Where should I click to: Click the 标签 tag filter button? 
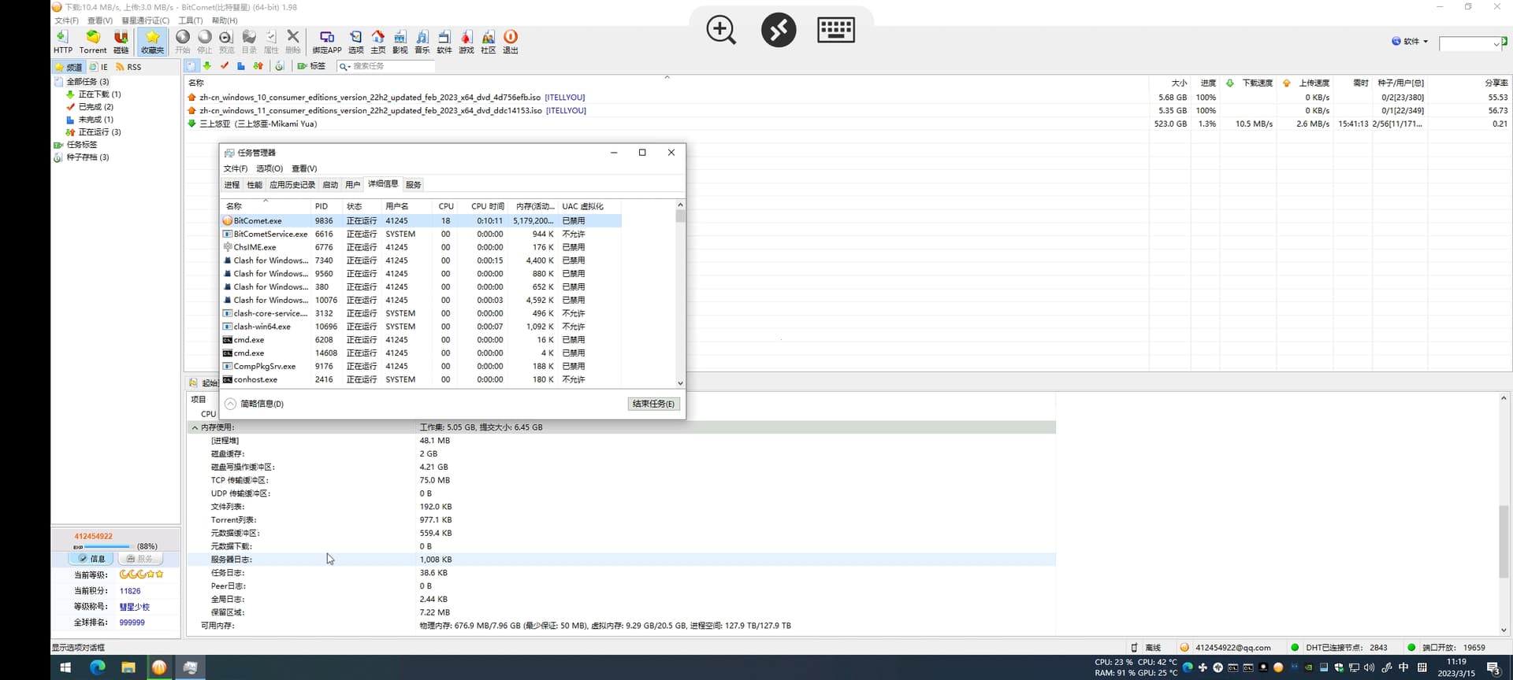pyautogui.click(x=311, y=66)
